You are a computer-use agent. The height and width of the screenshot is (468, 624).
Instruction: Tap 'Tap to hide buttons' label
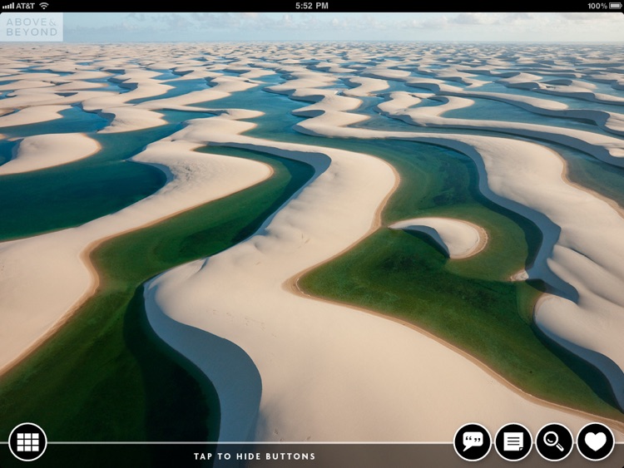255,456
